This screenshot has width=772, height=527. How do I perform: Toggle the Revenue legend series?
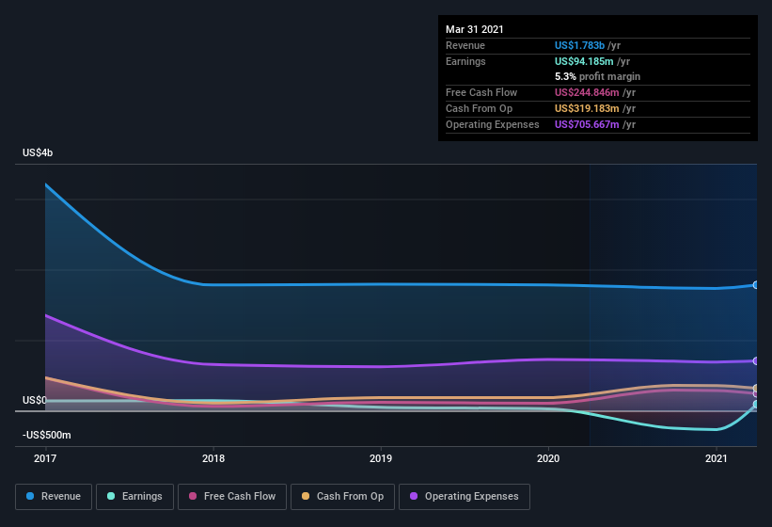tap(54, 497)
